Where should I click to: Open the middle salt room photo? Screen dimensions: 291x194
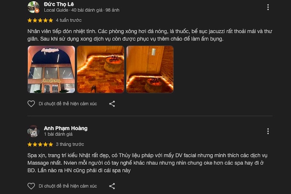click(100, 69)
